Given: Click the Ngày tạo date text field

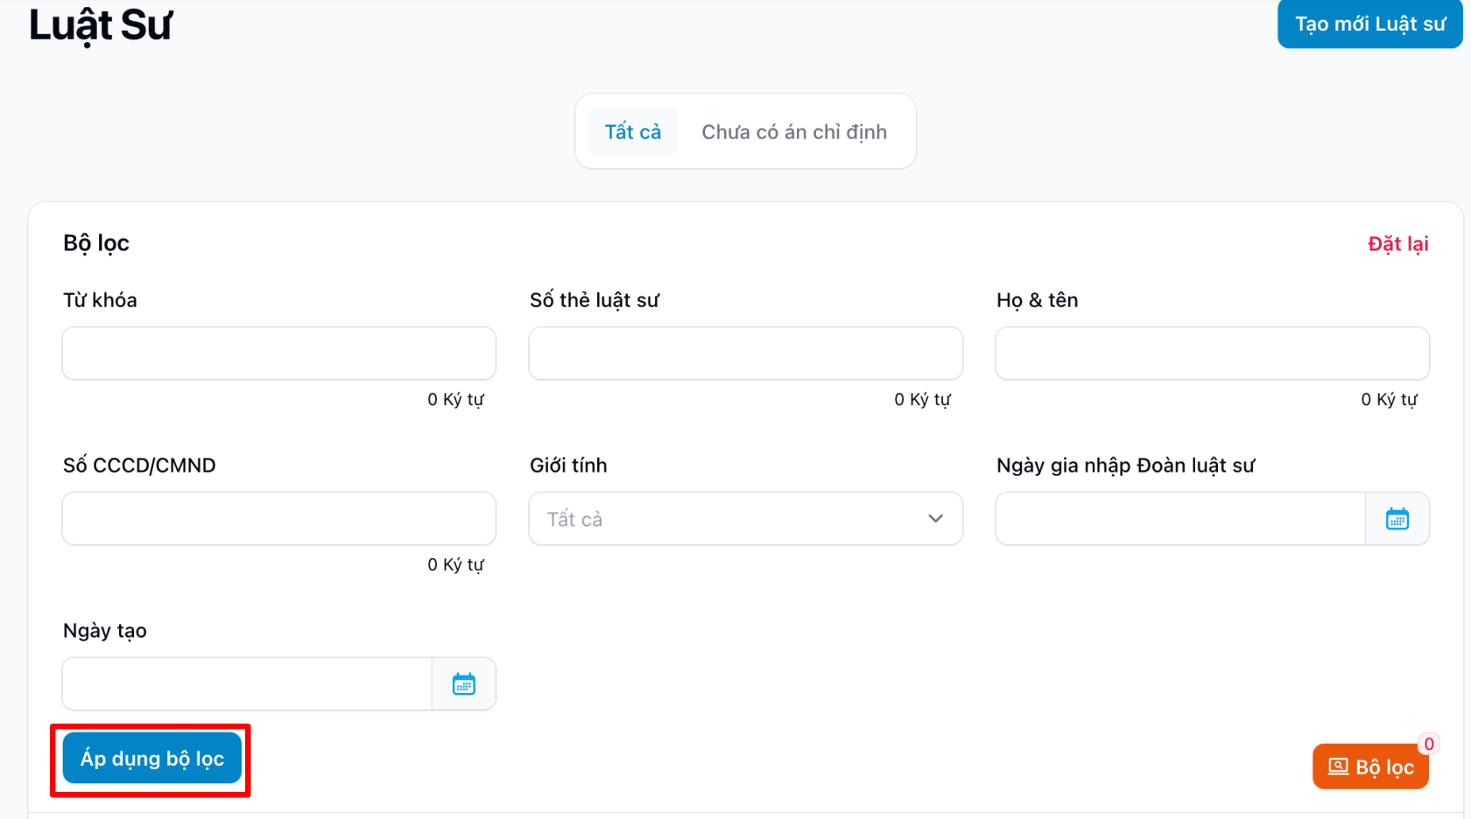Looking at the screenshot, I should 247,684.
